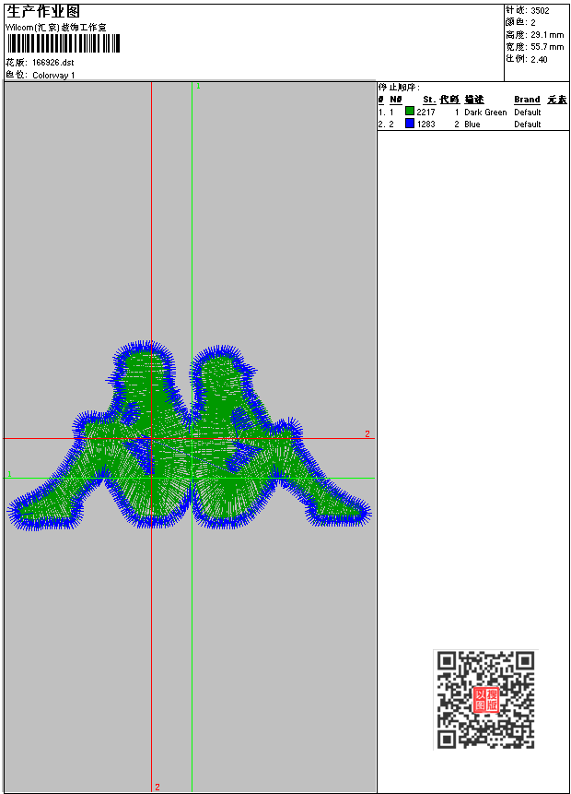Click the '描述' column header
The height and width of the screenshot is (794, 571).
tap(474, 100)
